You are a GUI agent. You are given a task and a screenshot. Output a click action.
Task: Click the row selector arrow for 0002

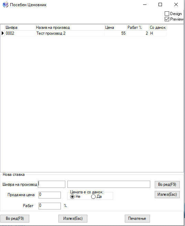(x=3, y=33)
